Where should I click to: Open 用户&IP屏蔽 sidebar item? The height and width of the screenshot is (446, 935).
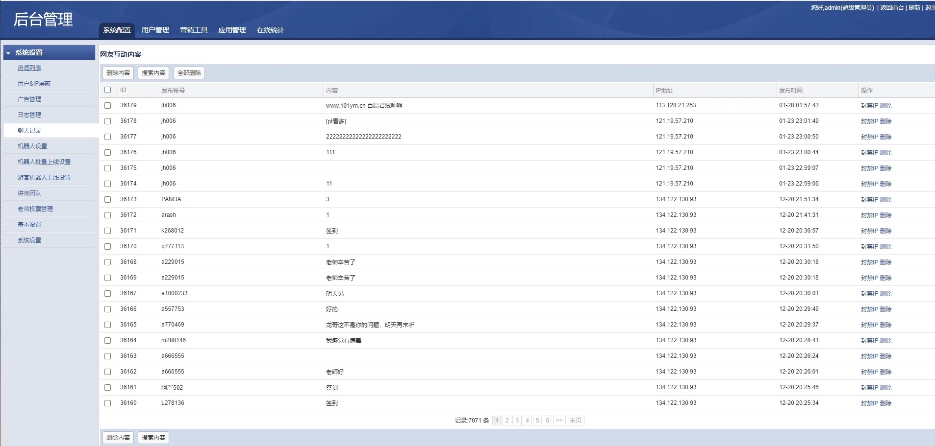click(34, 84)
